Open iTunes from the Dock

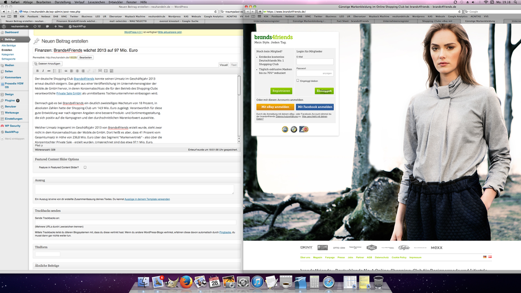tap(257, 282)
